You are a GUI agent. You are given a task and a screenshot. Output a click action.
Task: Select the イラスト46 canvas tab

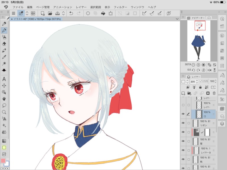coord(36,19)
